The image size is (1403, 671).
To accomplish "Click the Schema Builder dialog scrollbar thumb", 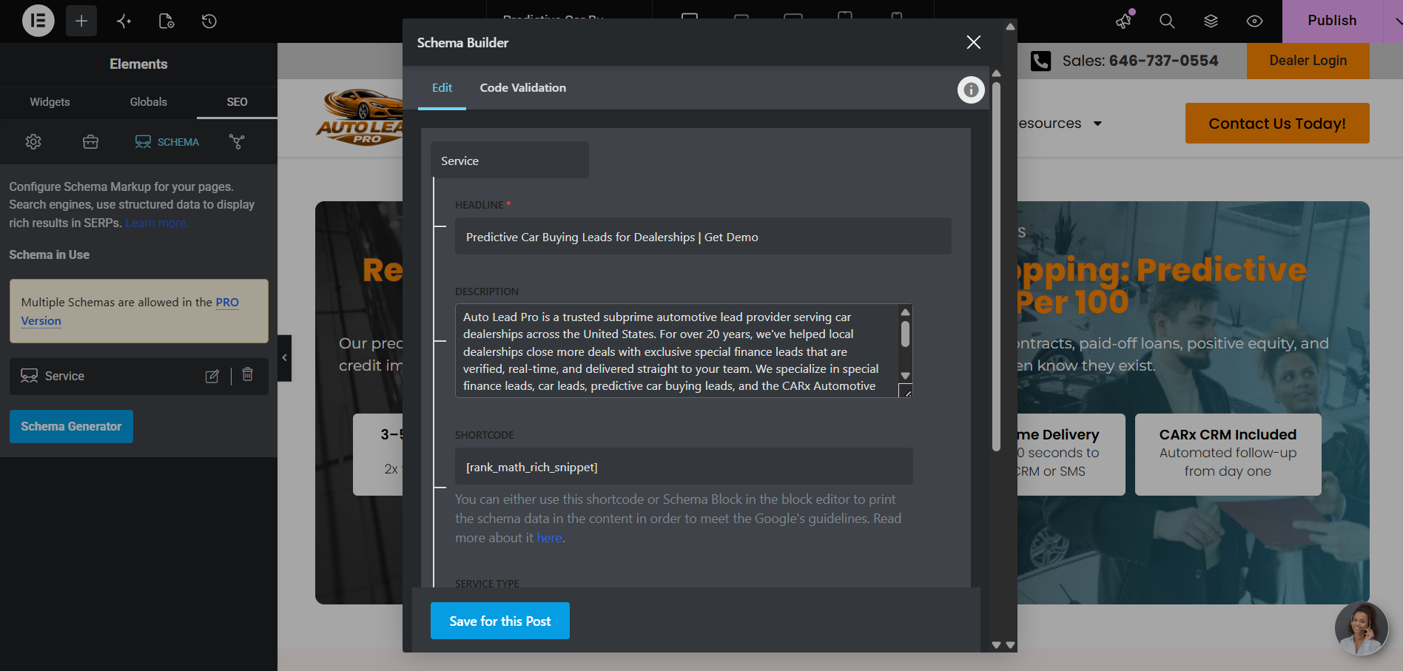I will pos(996,266).
